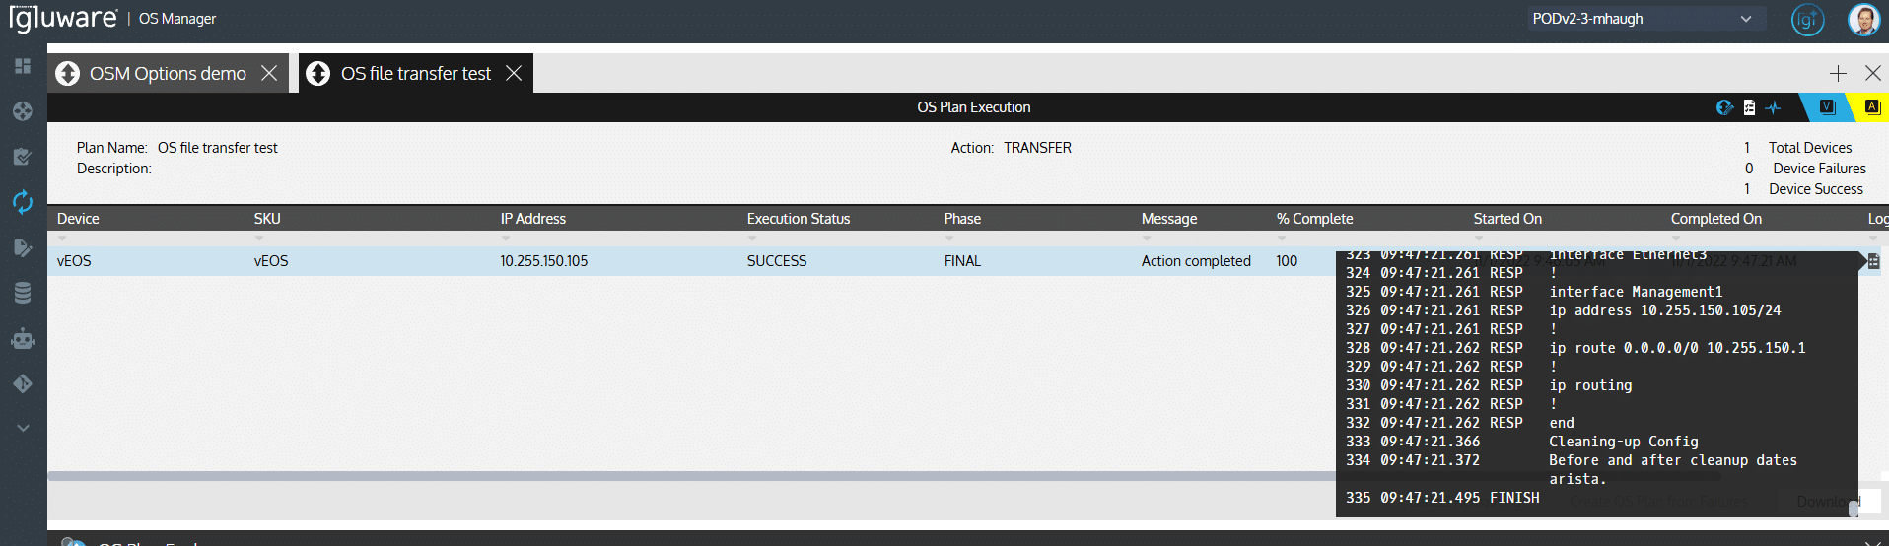Open Phase column filter arrow
The height and width of the screenshot is (546, 1889).
click(x=949, y=239)
